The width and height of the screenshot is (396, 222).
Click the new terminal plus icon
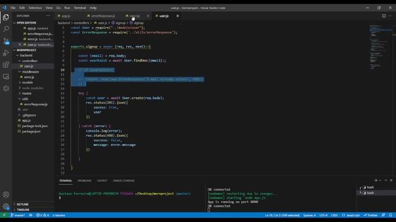click(376, 180)
